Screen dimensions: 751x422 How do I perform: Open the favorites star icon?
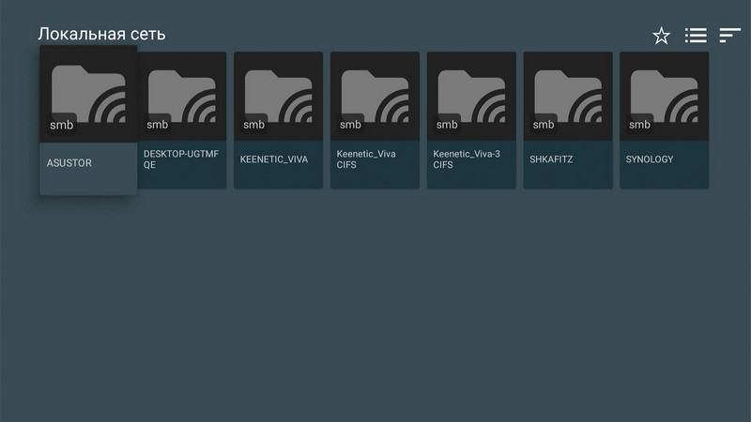click(662, 36)
